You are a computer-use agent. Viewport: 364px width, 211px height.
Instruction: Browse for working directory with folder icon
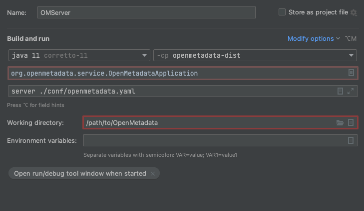coord(340,122)
